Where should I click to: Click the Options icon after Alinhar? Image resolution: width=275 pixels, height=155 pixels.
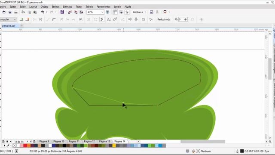pyautogui.click(x=152, y=12)
